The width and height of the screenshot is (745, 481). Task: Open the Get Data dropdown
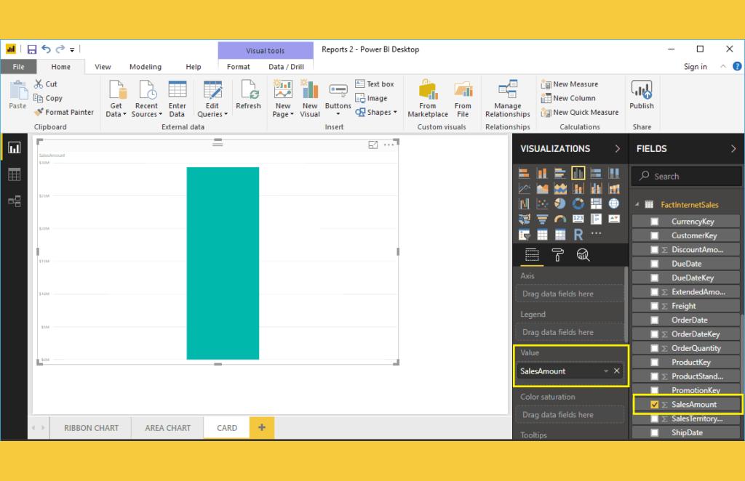tap(116, 99)
